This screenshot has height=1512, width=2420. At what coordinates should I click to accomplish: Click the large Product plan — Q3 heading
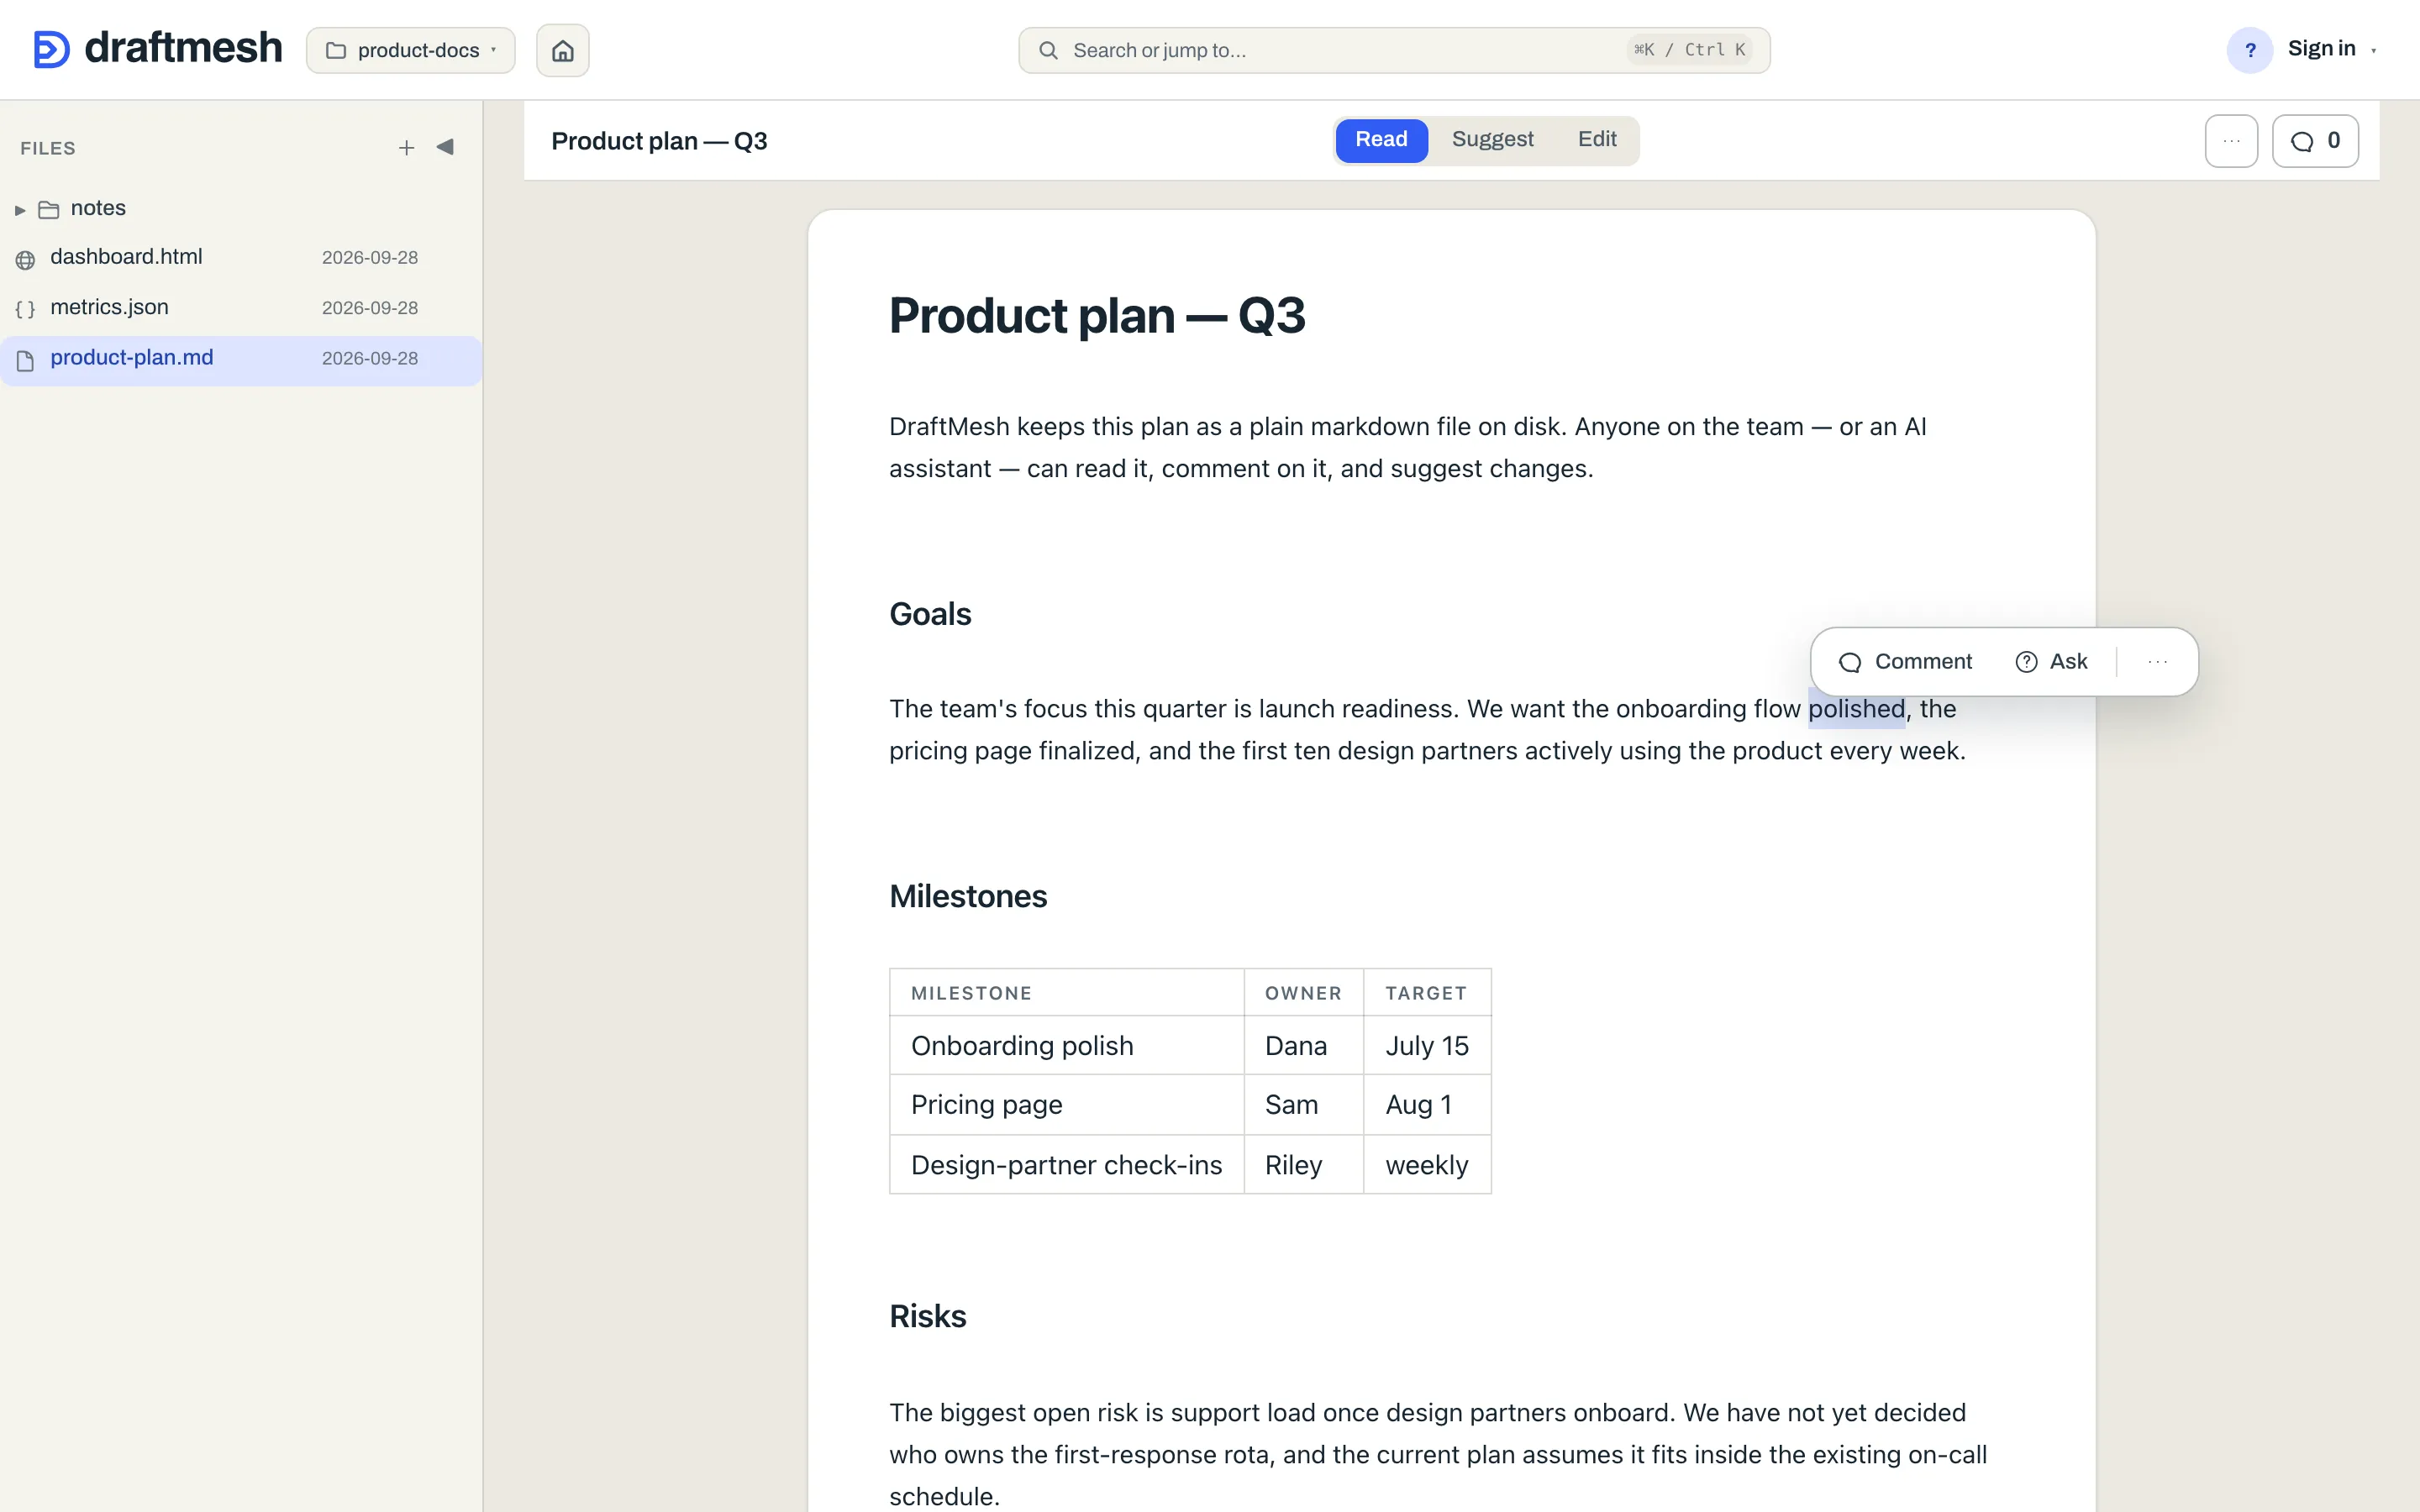[x=1096, y=316]
